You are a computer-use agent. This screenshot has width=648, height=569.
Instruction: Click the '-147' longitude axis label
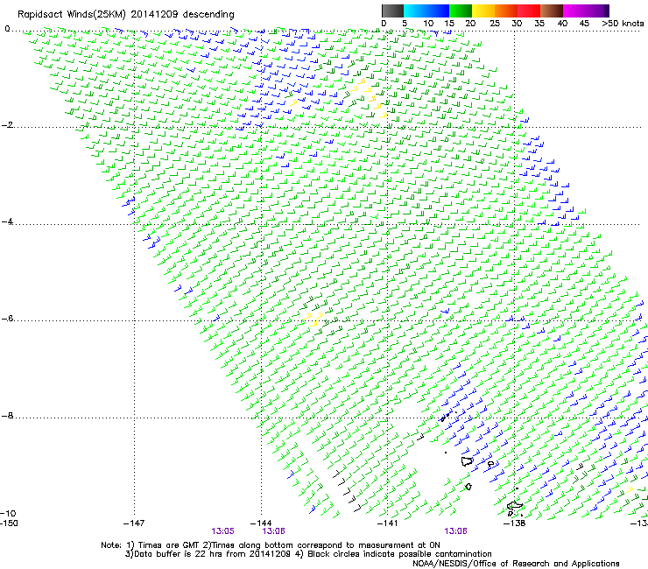pos(134,523)
